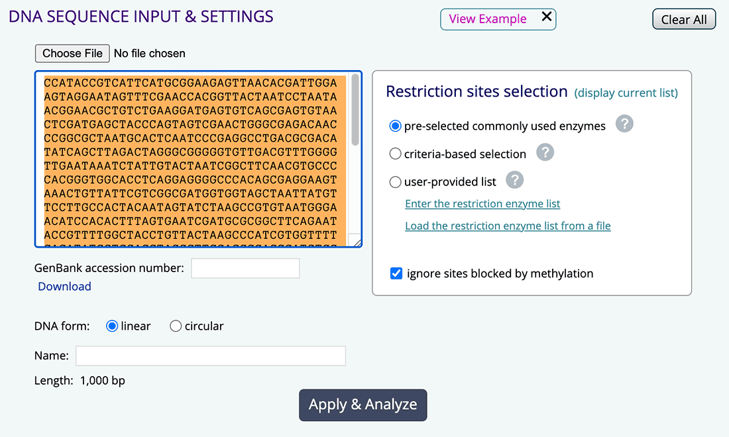
Task: Click the Download link
Action: [x=64, y=287]
